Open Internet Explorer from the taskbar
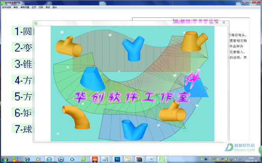This screenshot has width=262, height=163. click(x=27, y=160)
